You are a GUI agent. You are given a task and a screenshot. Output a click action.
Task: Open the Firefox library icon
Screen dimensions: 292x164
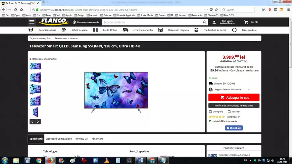(264, 10)
